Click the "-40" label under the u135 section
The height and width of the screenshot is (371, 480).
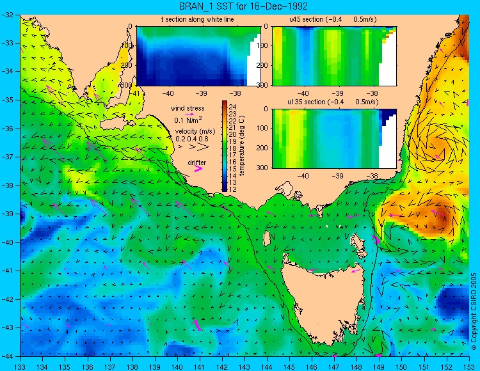tap(303, 176)
